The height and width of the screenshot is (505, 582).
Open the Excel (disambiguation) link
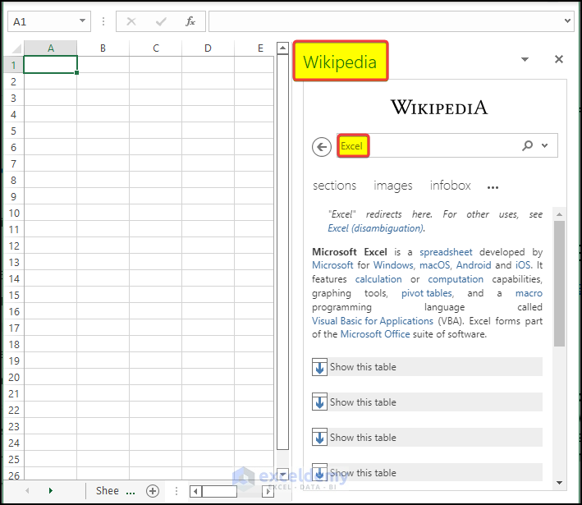point(375,228)
